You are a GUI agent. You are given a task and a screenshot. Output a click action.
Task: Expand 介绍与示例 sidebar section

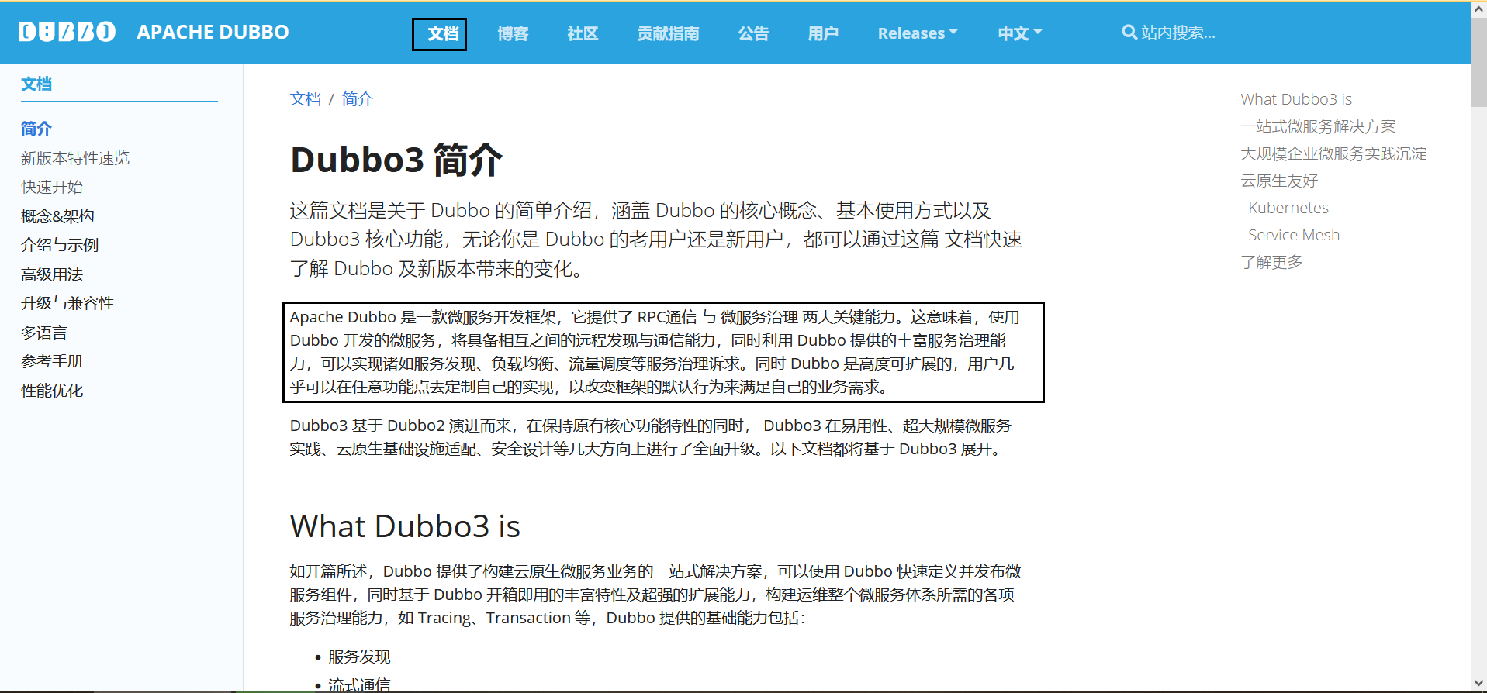click(60, 245)
